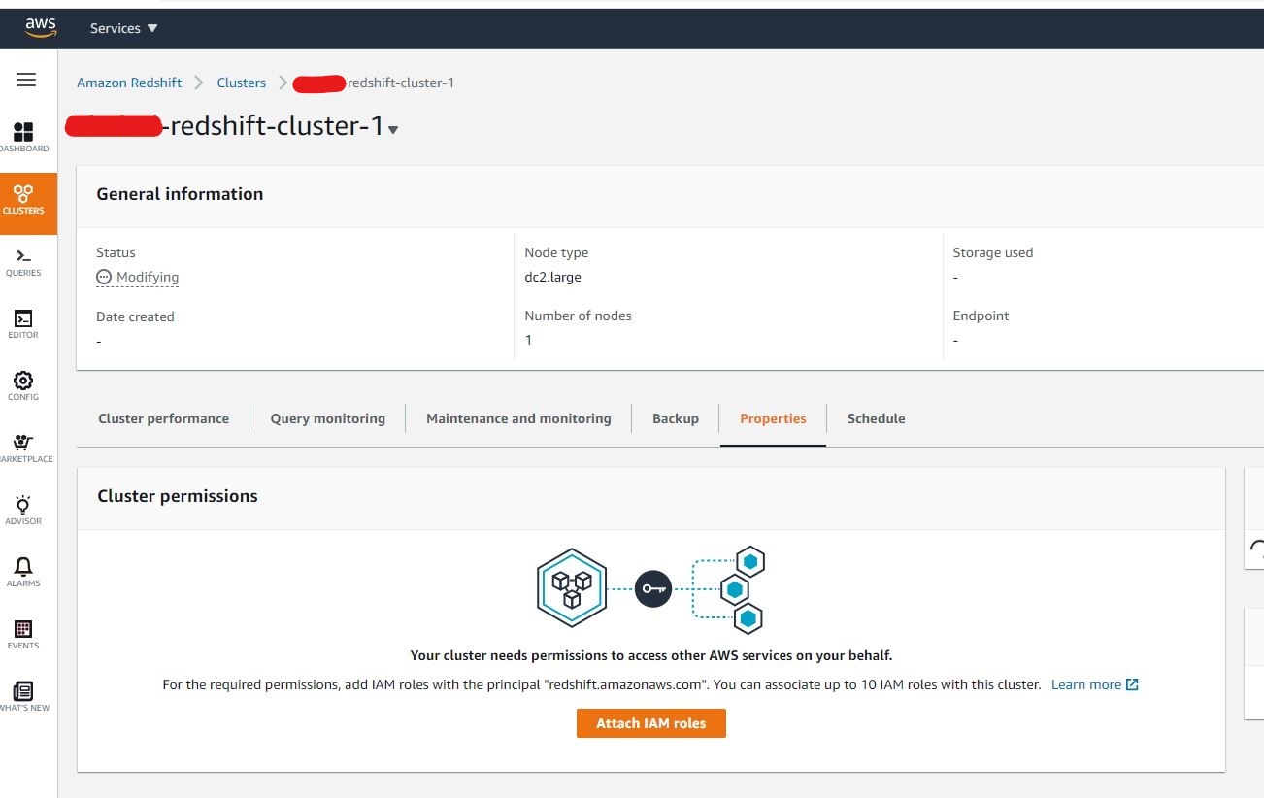Click the Storage used label
This screenshot has height=798, width=1264.
pos(993,252)
